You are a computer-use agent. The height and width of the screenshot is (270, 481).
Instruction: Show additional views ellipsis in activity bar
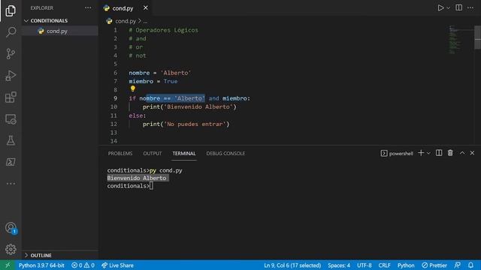coord(11,184)
